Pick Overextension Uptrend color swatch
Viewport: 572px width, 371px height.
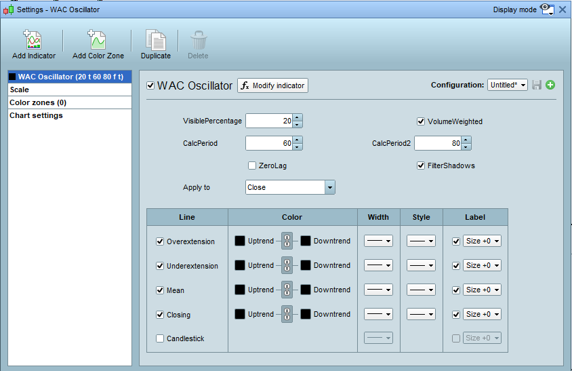coord(240,241)
